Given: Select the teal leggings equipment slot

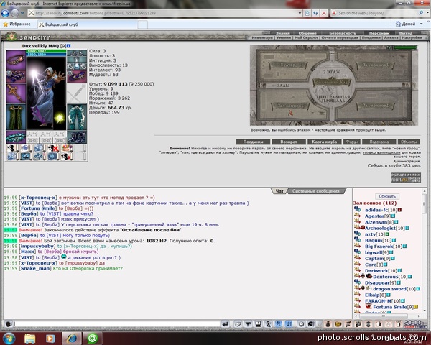Looking at the screenshot, I should [77, 117].
